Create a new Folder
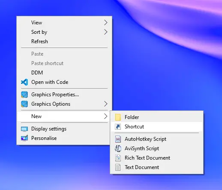Screen dimensions: 222x190 [157, 117]
